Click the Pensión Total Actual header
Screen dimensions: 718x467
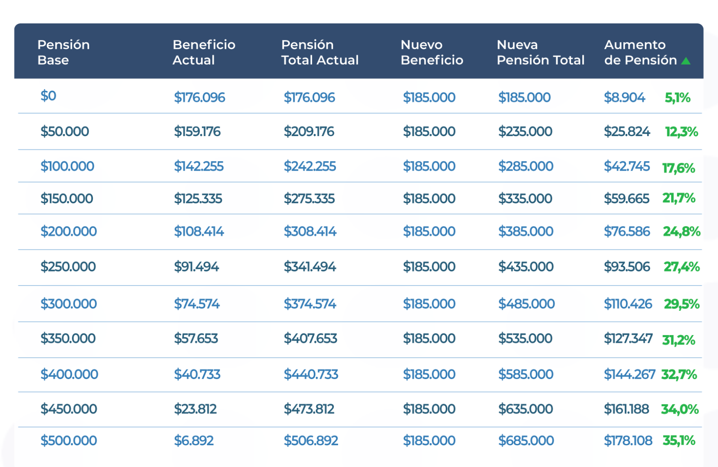click(x=320, y=52)
